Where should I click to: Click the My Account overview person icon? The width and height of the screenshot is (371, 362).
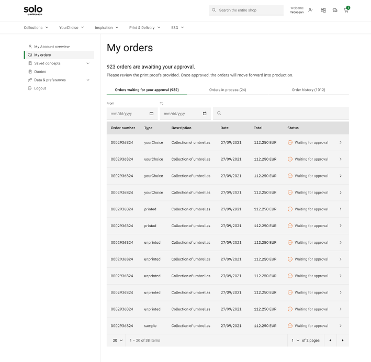coord(30,47)
